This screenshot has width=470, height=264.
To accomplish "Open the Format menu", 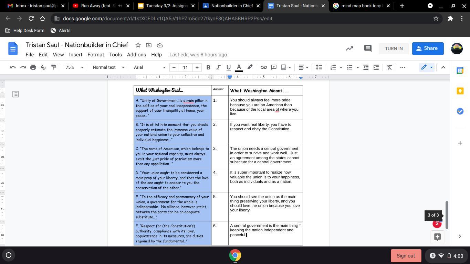I will [x=96, y=55].
